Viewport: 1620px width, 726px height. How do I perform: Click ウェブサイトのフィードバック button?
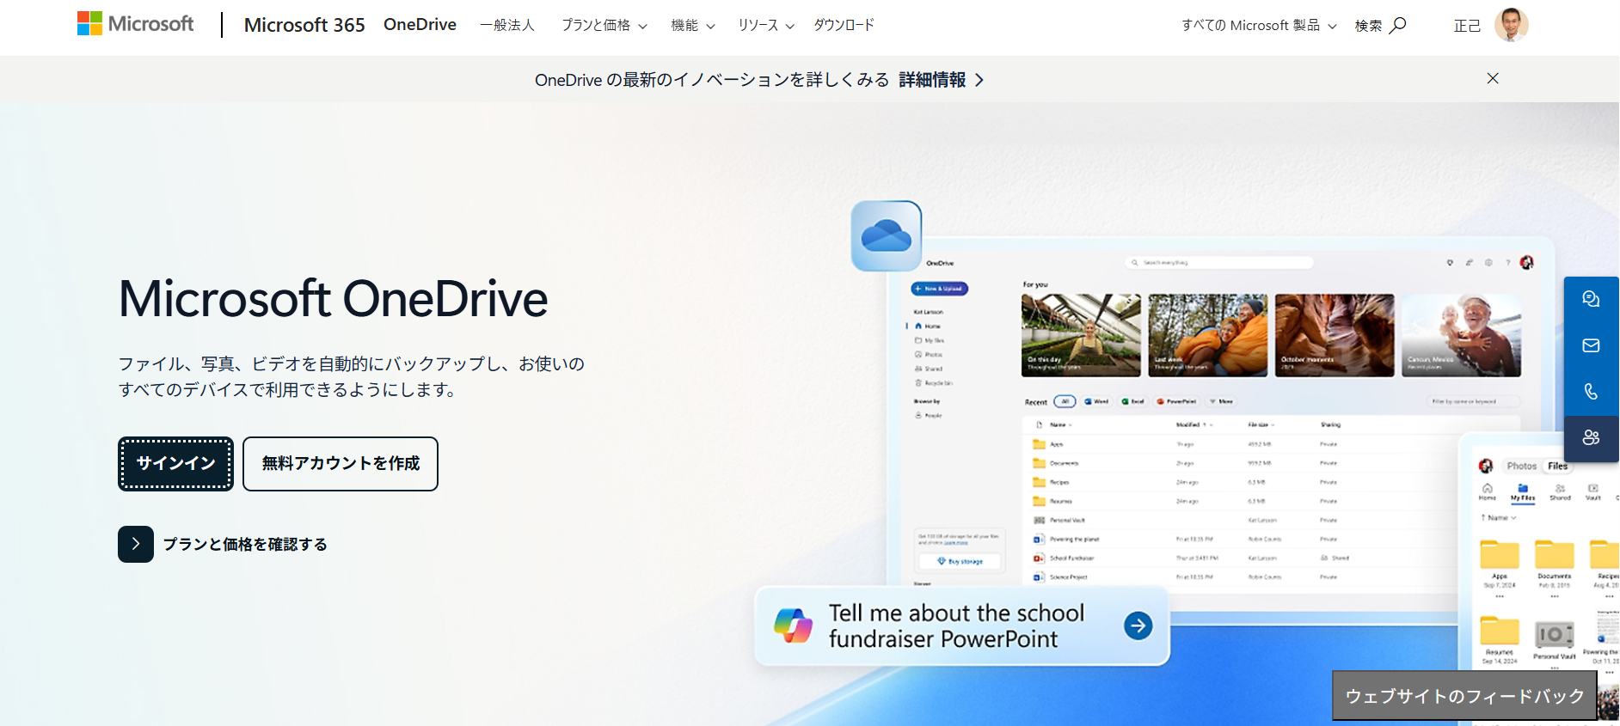click(1464, 696)
